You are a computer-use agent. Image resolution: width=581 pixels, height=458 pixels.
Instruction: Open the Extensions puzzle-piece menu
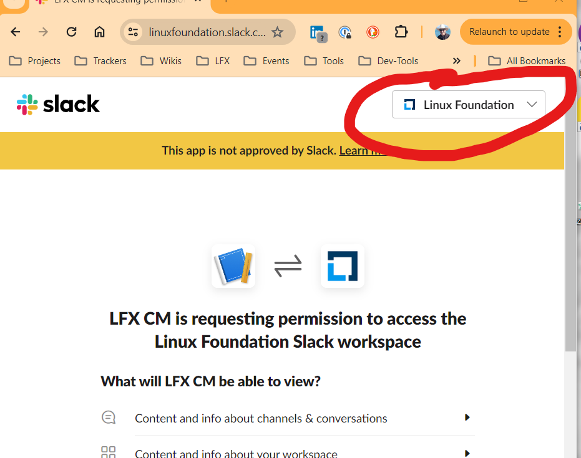click(x=401, y=32)
